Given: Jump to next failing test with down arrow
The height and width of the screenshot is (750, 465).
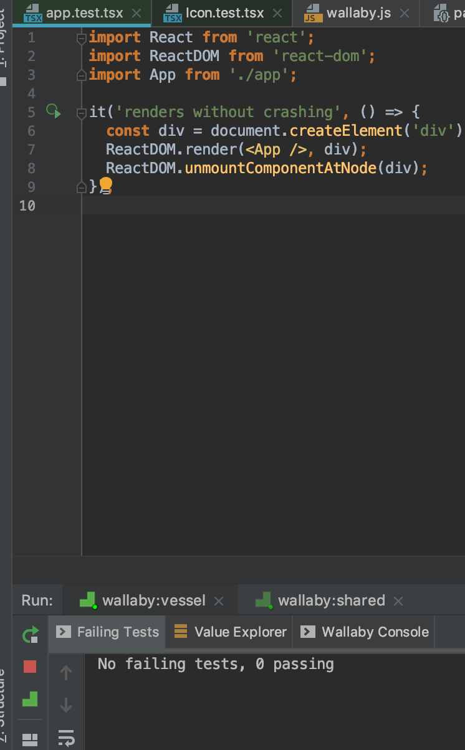Looking at the screenshot, I should [66, 705].
